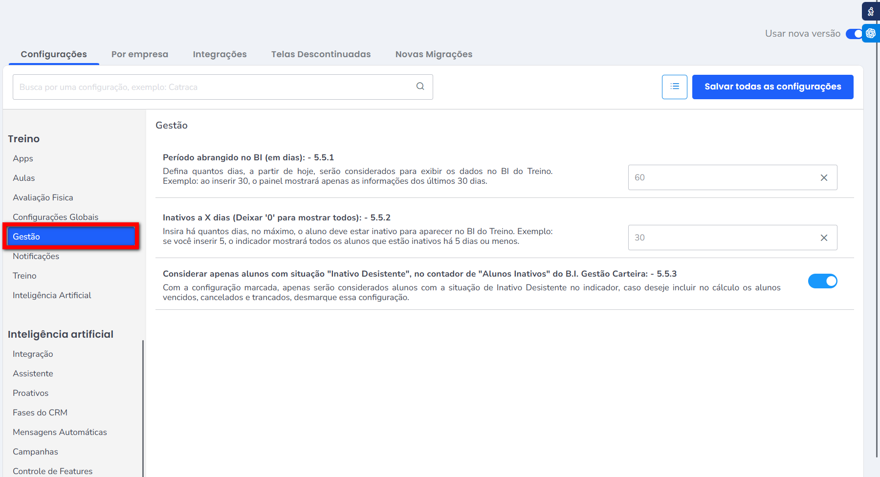880x477 pixels.
Task: Select Fases do CRM sidebar item
Action: (x=40, y=412)
